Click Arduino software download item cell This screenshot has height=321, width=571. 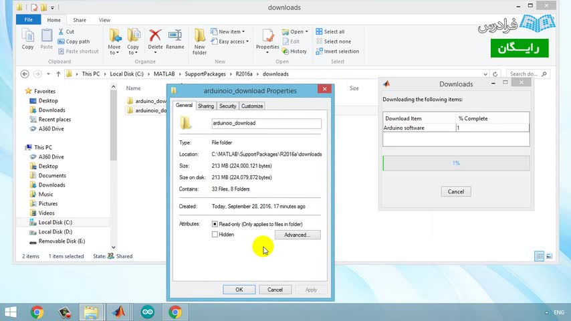pos(419,128)
